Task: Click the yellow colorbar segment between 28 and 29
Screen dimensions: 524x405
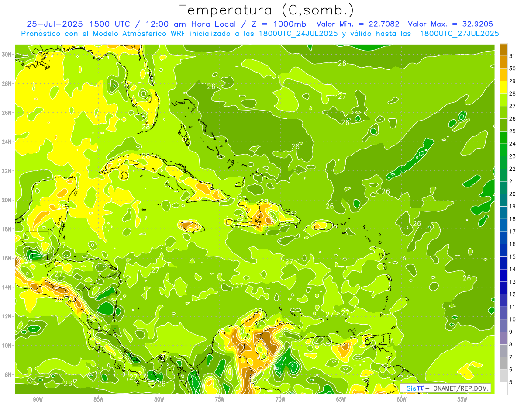Action: click(x=503, y=87)
